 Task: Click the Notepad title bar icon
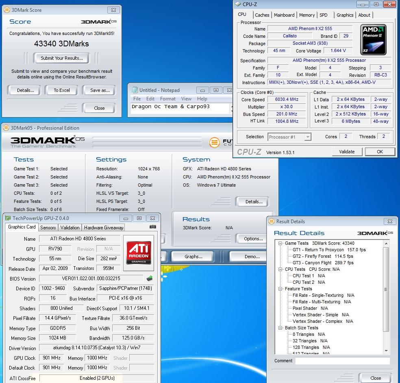click(135, 90)
